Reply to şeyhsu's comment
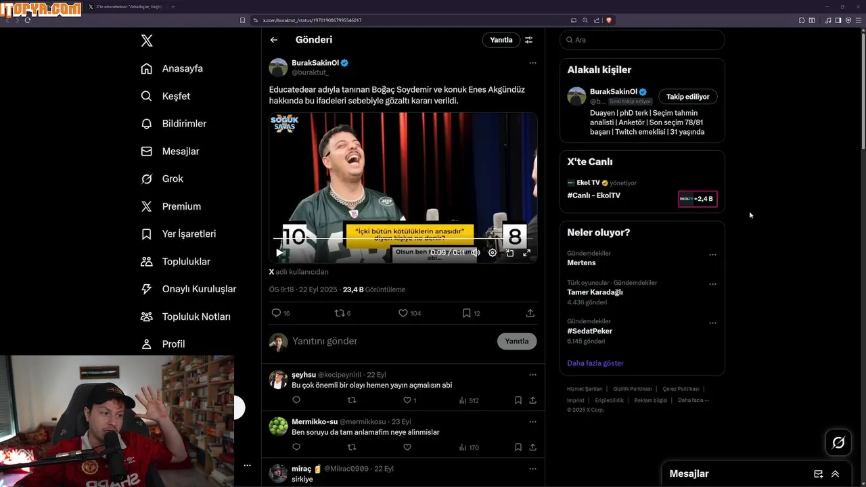 296,400
